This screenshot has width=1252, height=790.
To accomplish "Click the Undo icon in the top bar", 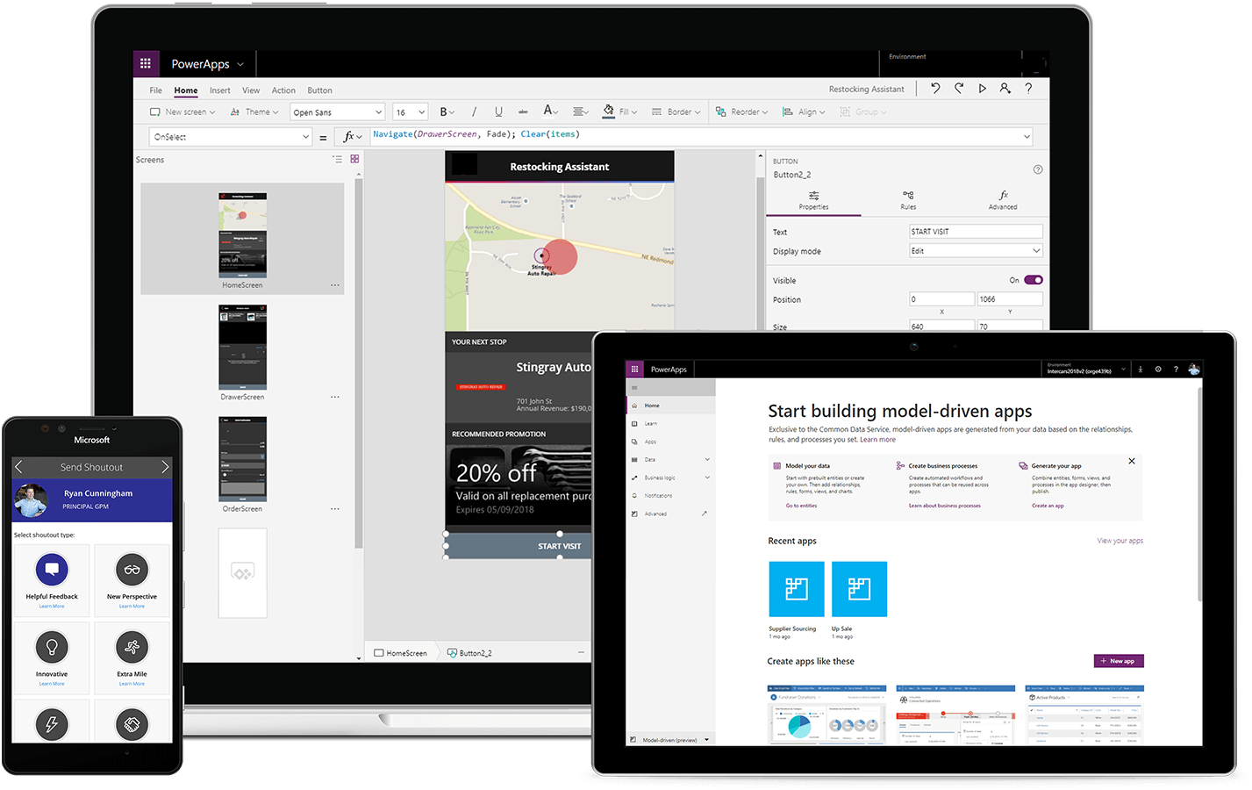I will (x=936, y=89).
